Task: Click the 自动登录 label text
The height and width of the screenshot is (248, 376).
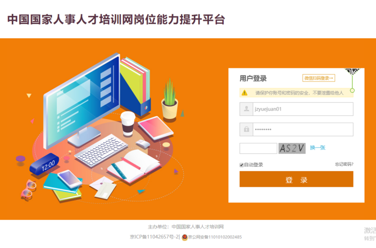Action: (254, 165)
